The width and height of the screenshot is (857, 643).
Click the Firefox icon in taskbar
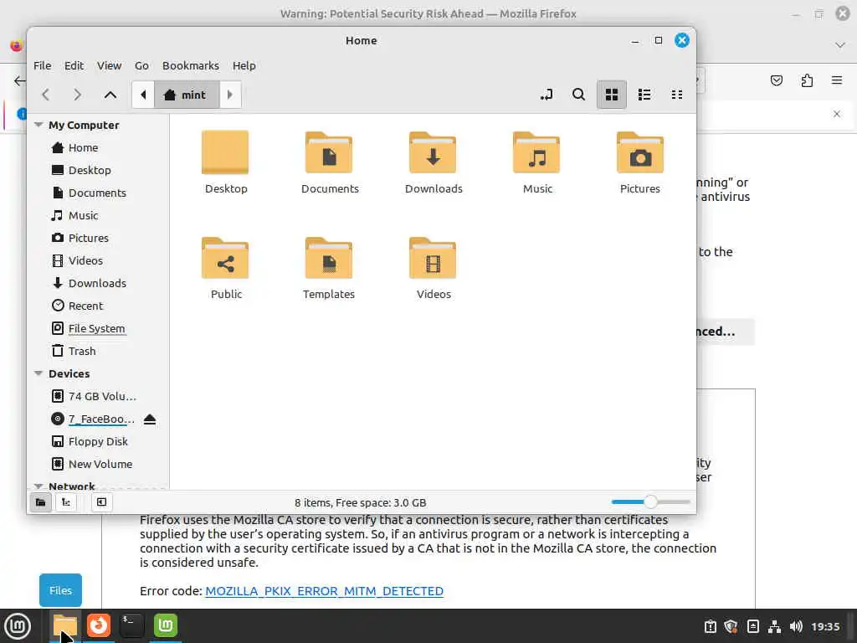[x=99, y=625]
